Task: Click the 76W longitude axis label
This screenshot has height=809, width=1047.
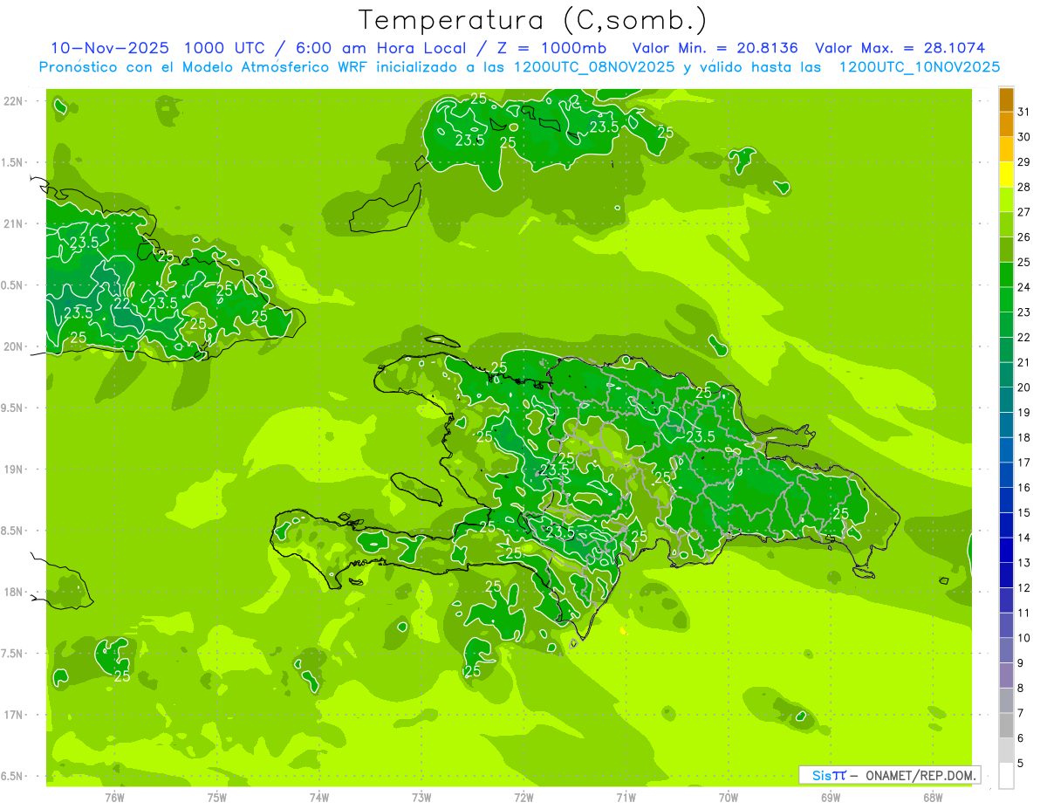Action: 114,797
